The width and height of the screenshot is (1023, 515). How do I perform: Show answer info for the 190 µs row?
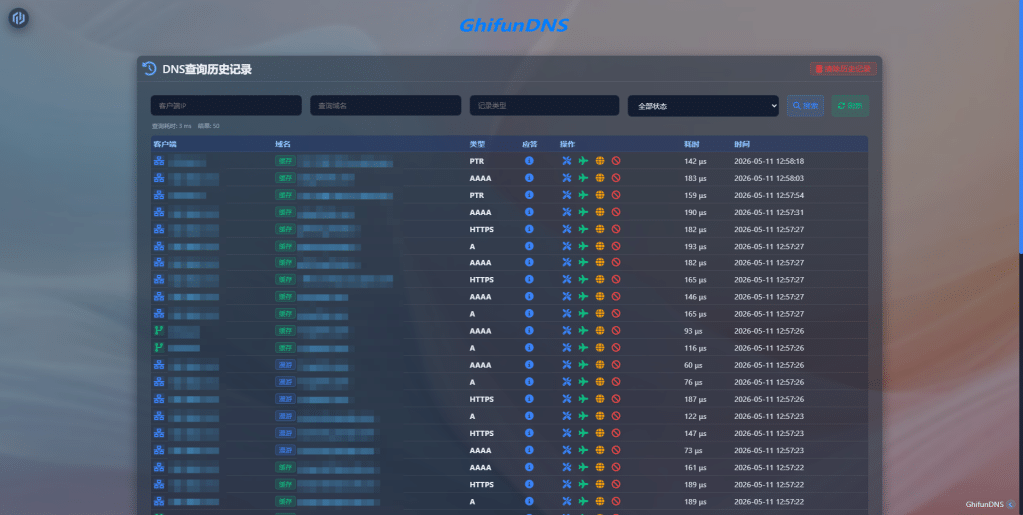(x=529, y=212)
